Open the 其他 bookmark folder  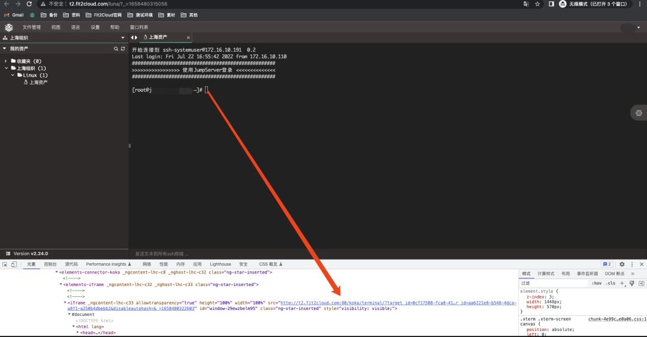[x=189, y=15]
